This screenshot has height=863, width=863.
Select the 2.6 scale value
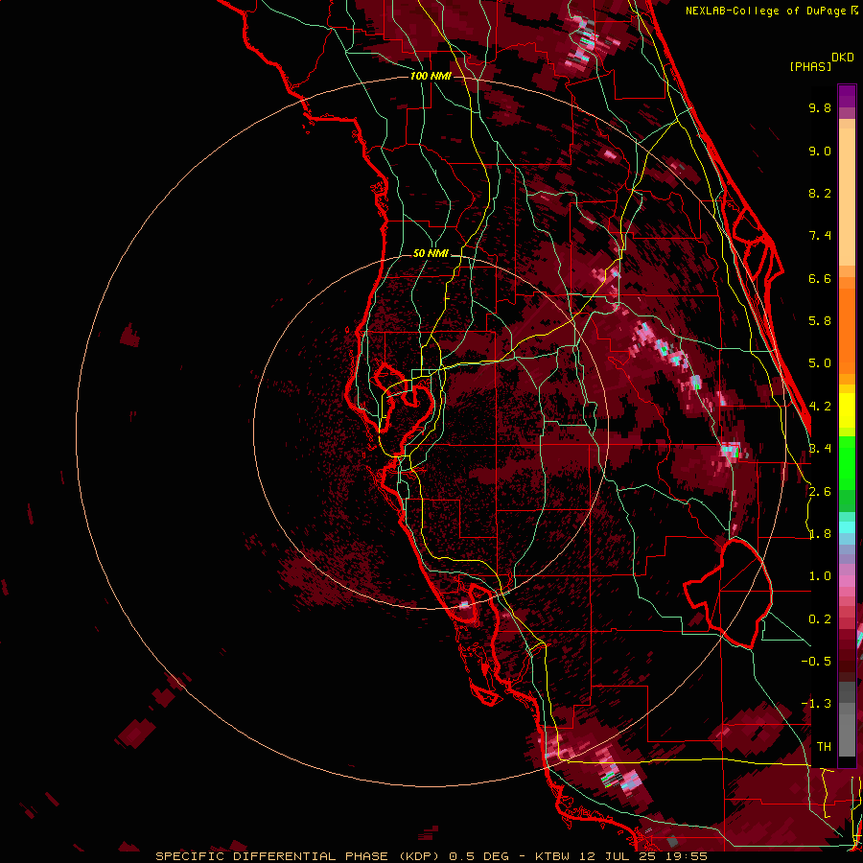pos(820,492)
